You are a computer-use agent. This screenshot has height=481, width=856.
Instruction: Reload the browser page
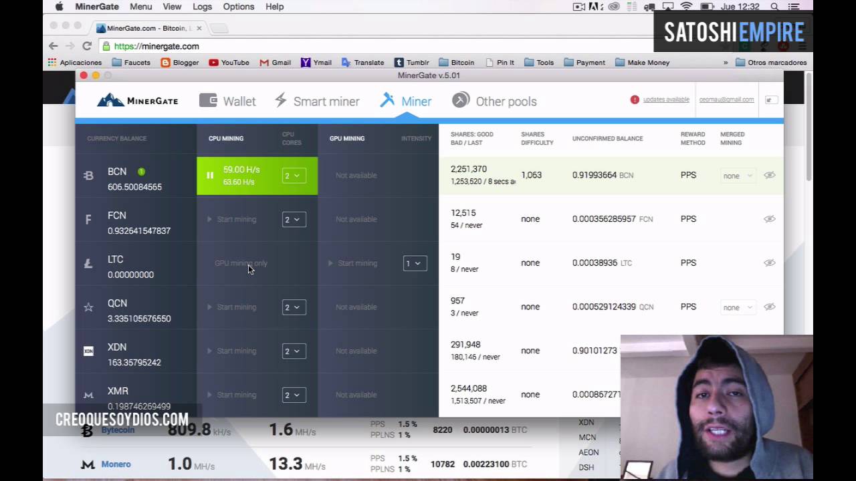(x=87, y=46)
